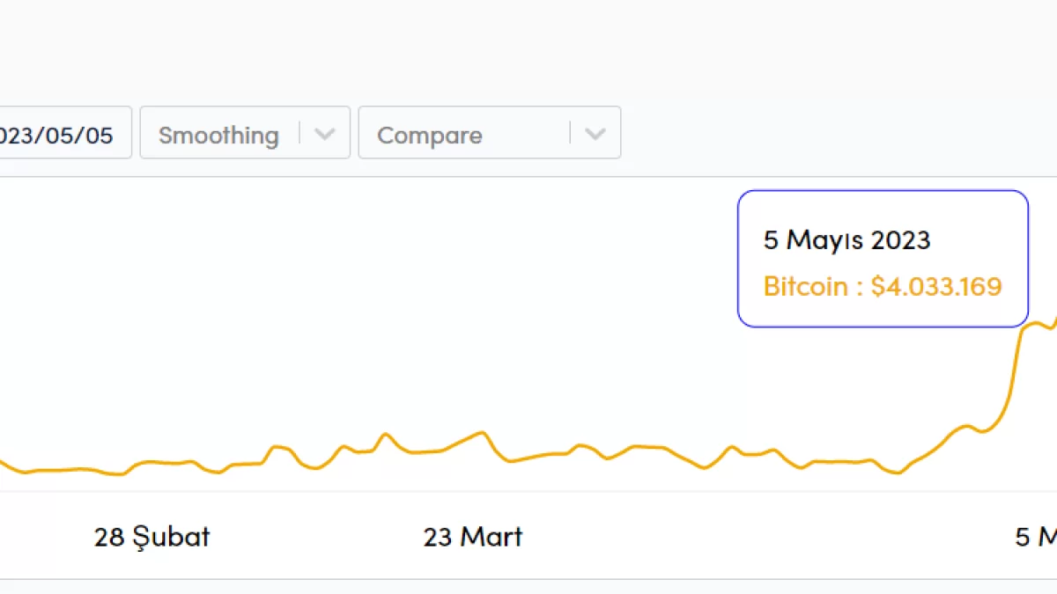The height and width of the screenshot is (594, 1057).
Task: Open the Compare dropdown
Action: (x=489, y=134)
